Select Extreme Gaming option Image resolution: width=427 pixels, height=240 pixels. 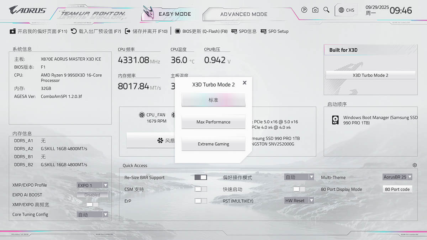coord(213,144)
